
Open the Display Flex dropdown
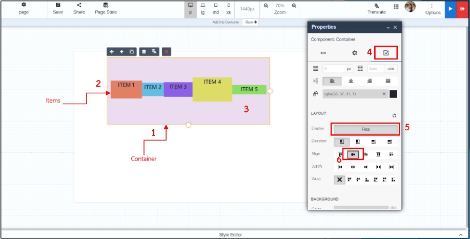click(x=365, y=130)
